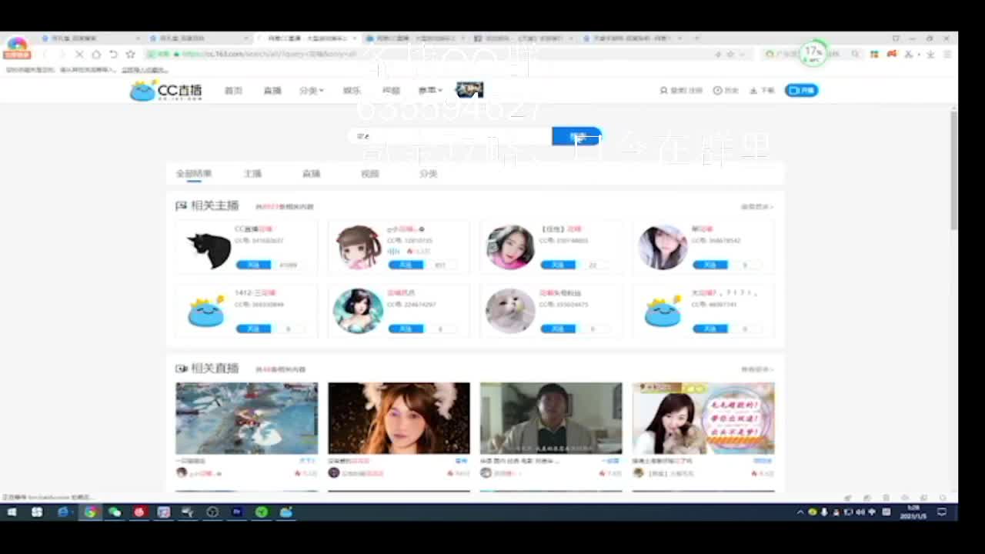The height and width of the screenshot is (554, 985).
Task: Stop page loading with the X button
Action: coord(79,55)
